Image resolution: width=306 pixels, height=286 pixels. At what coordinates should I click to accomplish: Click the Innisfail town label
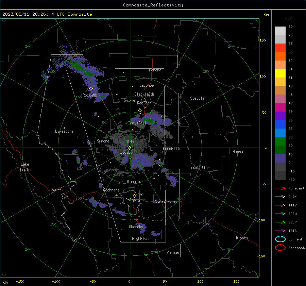[137, 123]
